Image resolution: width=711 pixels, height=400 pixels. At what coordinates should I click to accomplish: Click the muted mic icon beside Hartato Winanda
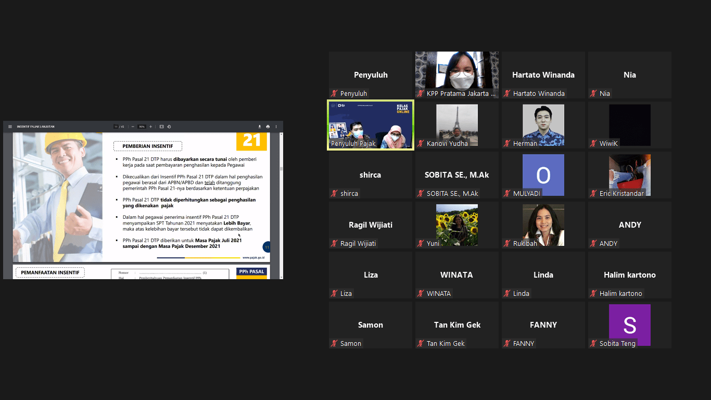[507, 94]
